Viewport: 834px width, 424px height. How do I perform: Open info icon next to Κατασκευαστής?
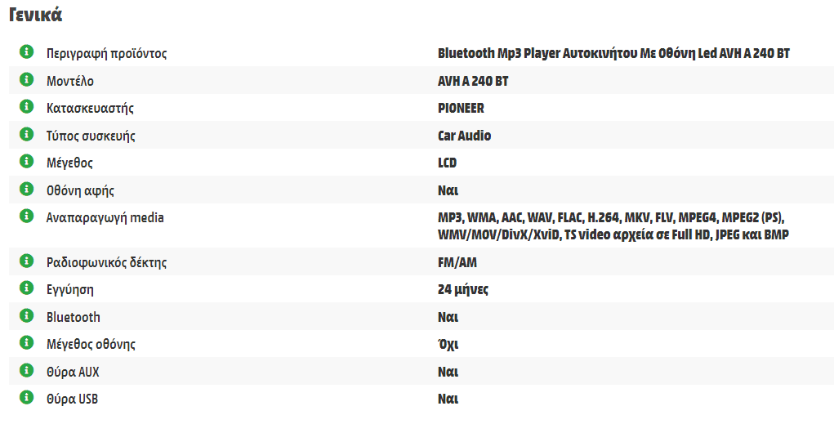point(26,107)
